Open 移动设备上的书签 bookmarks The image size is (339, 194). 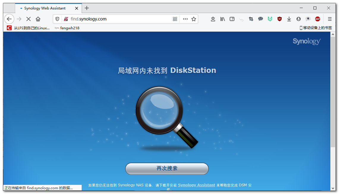(316, 28)
